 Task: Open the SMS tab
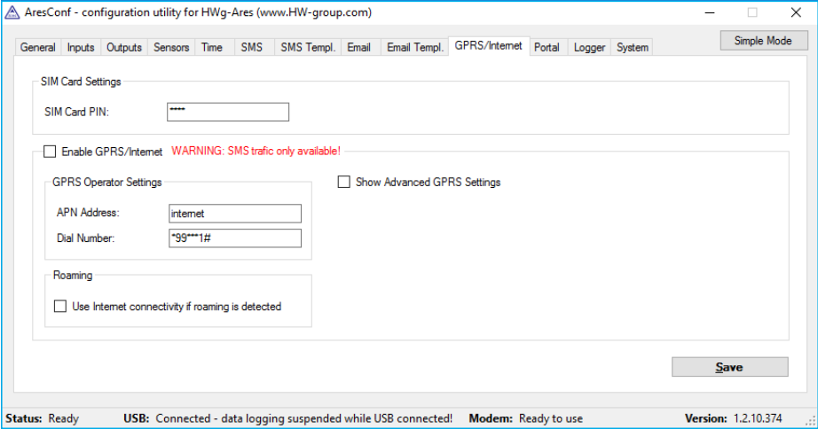[x=252, y=48]
